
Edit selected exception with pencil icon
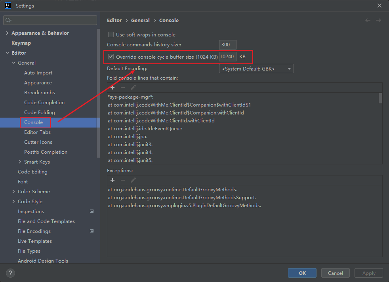pos(133,180)
